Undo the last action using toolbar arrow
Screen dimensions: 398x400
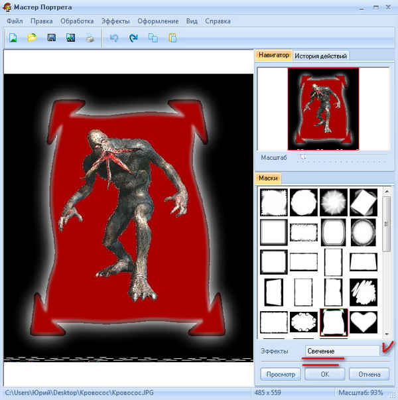point(114,38)
